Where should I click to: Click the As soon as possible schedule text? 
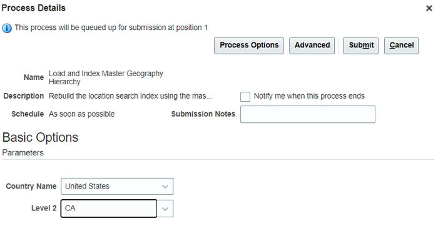click(x=81, y=114)
